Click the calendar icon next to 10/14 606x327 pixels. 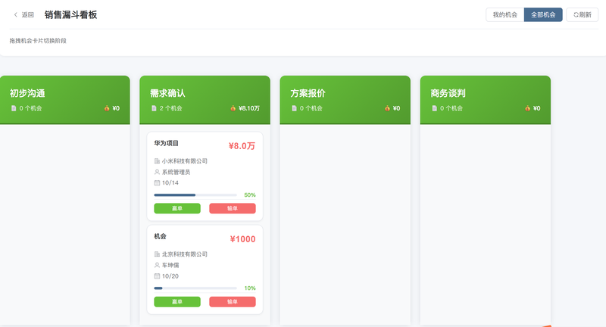[x=157, y=182]
